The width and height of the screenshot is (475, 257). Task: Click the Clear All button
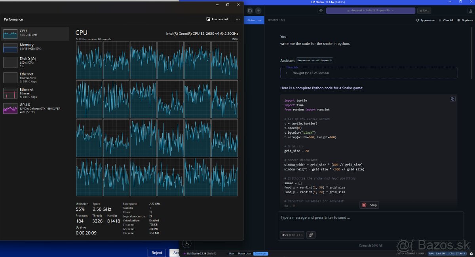point(446,20)
